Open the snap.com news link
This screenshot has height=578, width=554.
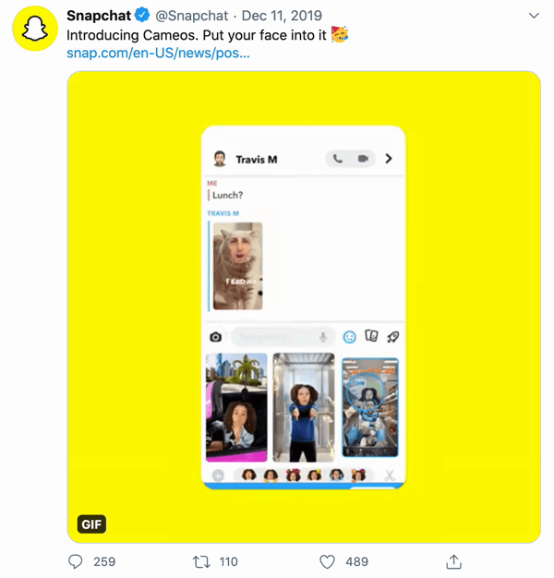[x=158, y=53]
